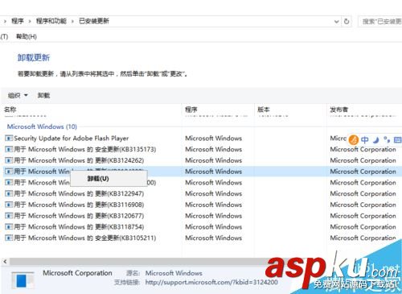Click 程序和功能 in the breadcrumb path
Image resolution: width=402 pixels, height=294 pixels.
tap(51, 21)
